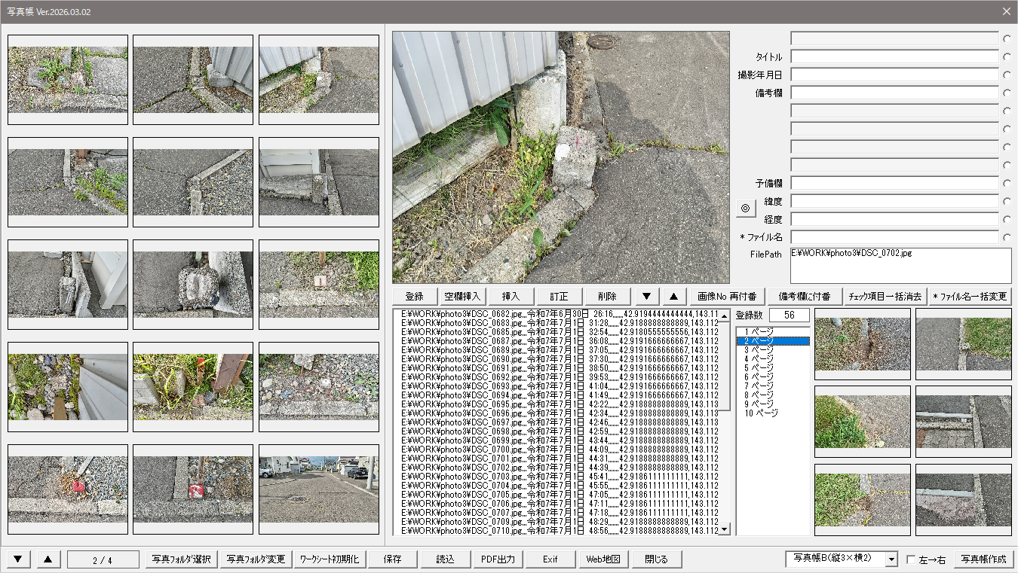Open the 写真帳B(縦3×横2) layout dropdown
The height and width of the screenshot is (573, 1018).
click(x=891, y=559)
